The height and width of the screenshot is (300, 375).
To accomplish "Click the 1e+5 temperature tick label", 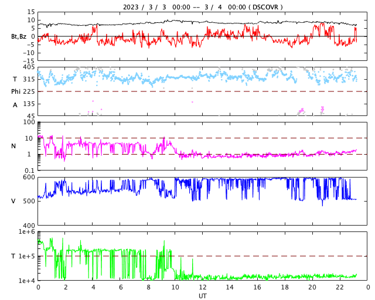I will click(x=27, y=256).
